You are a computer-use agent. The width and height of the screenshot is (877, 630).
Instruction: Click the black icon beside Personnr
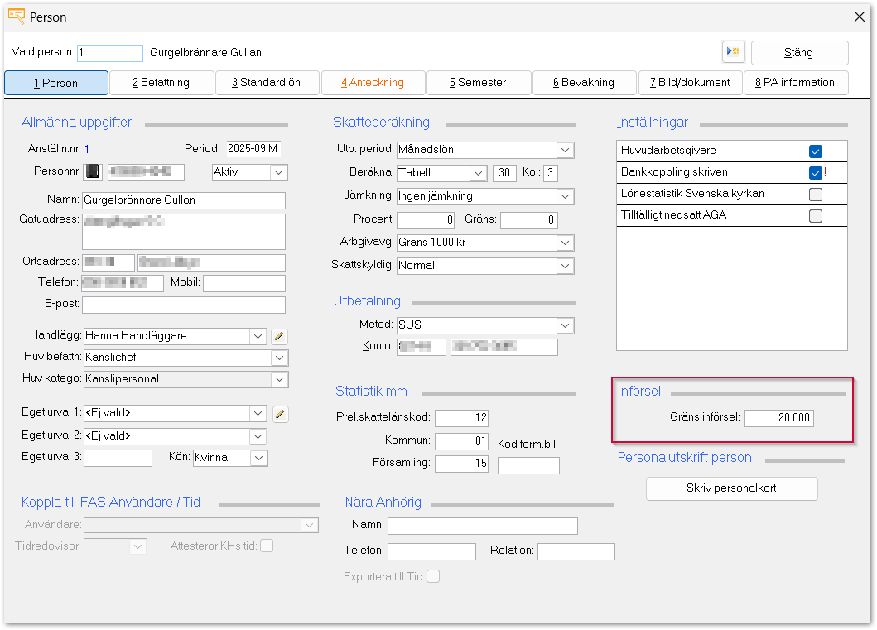pos(94,172)
